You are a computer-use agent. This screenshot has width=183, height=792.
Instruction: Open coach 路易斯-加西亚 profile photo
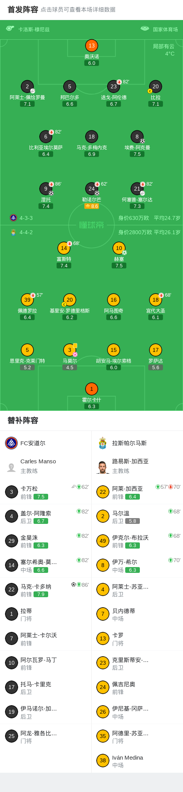[102, 467]
